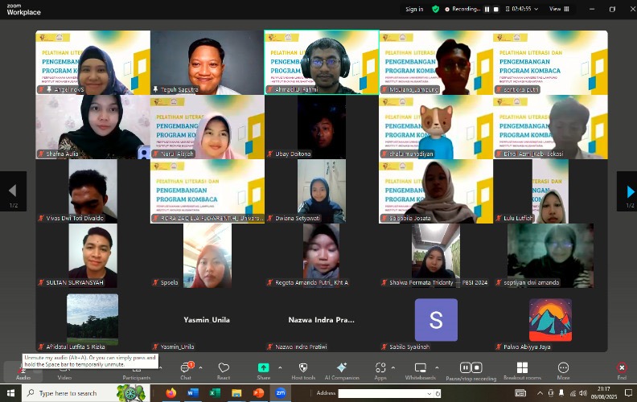This screenshot has height=402, width=637.
Task: Unmute audio with the Audio button
Action: (x=23, y=370)
